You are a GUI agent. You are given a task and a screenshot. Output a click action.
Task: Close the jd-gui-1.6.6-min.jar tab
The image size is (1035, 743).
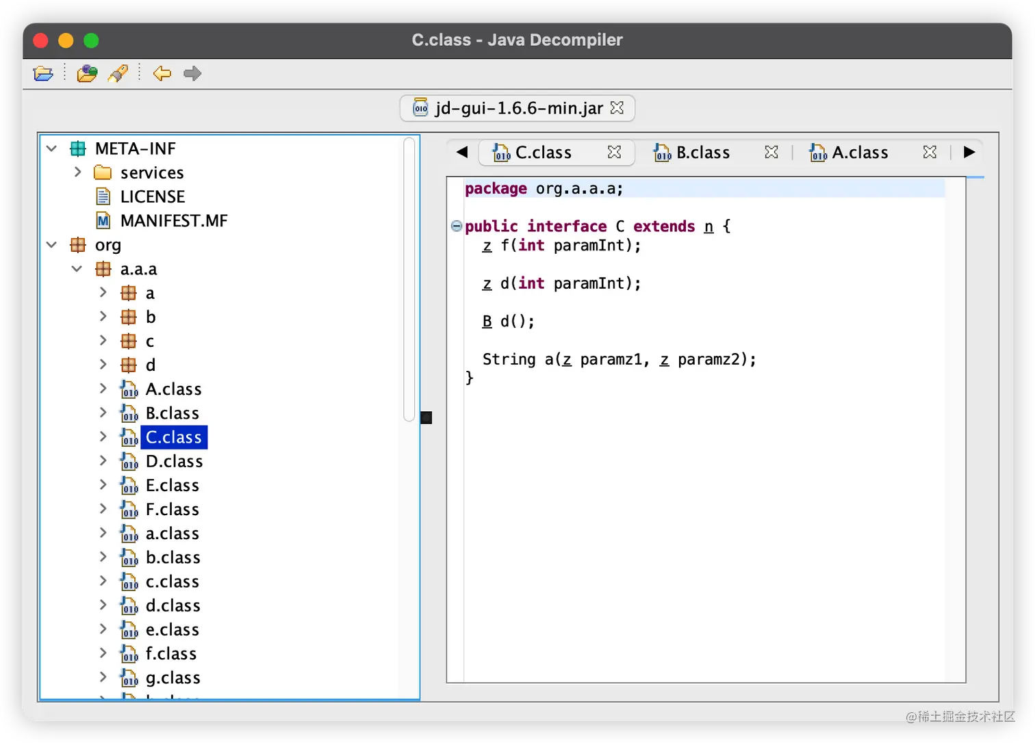click(x=617, y=108)
